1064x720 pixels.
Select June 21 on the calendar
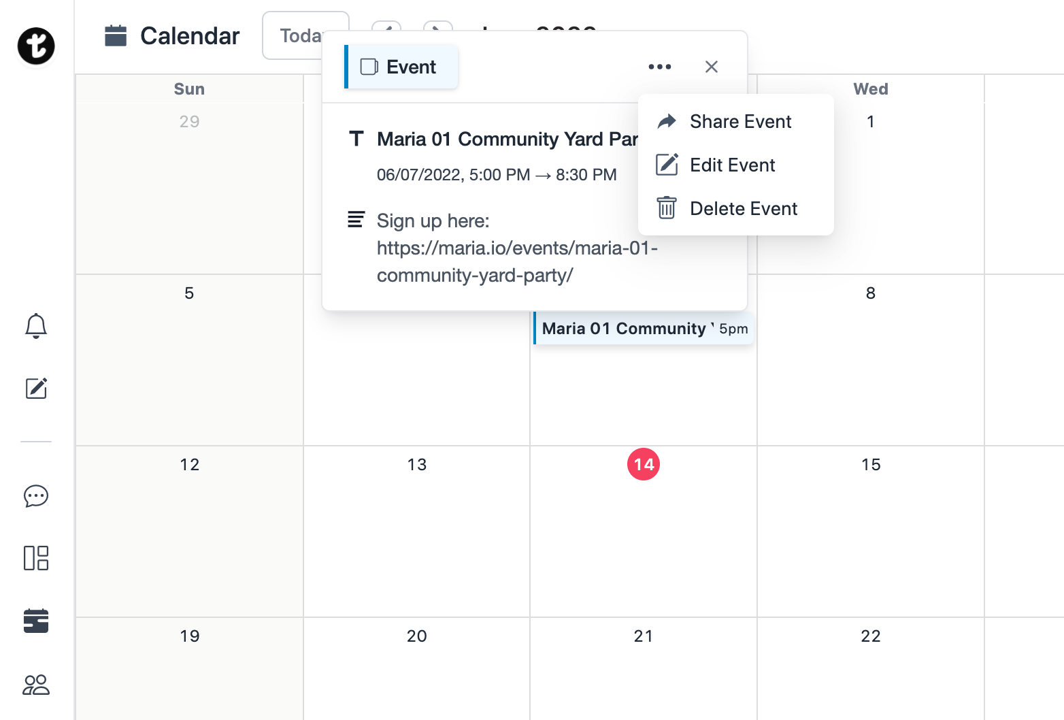[x=643, y=636]
